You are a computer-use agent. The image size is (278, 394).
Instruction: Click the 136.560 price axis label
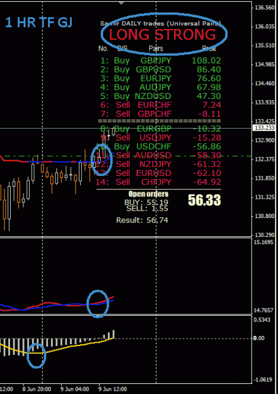264,8
